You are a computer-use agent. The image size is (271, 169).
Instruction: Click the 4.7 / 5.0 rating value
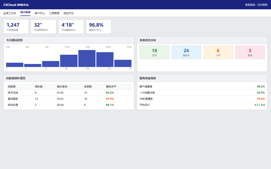259,105
